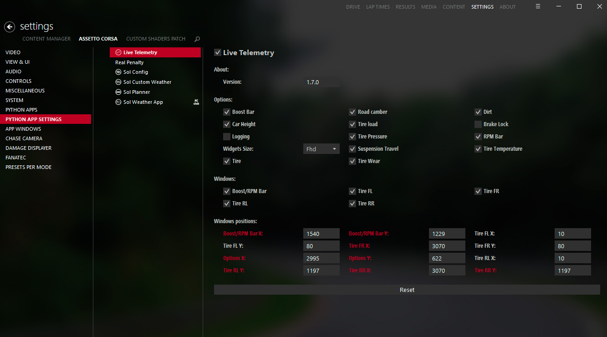Image resolution: width=607 pixels, height=337 pixels.
Task: Open the ABOUT top menu
Action: click(508, 7)
